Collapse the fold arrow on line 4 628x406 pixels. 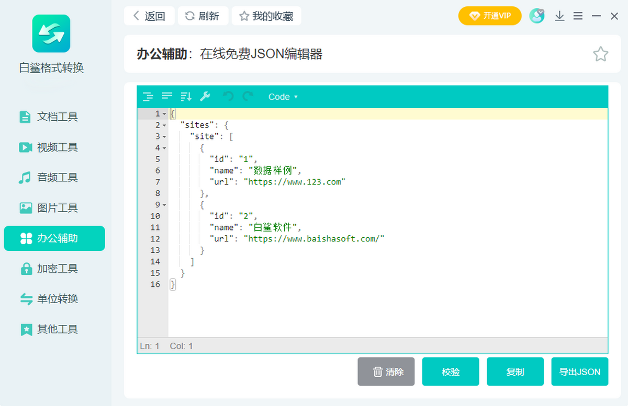pyautogui.click(x=164, y=148)
